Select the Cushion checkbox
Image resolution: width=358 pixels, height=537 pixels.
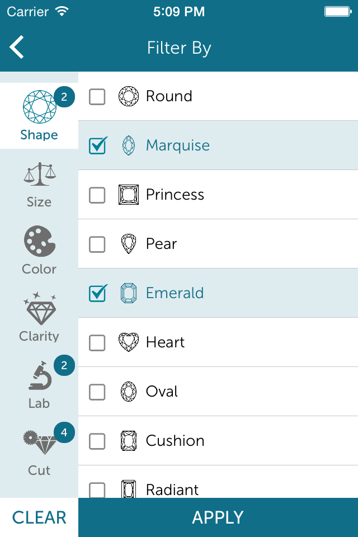point(97,441)
